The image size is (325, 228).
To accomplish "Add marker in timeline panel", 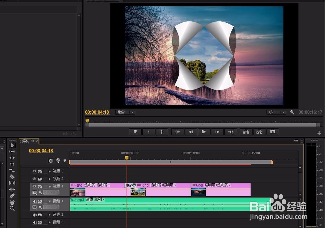I will [x=65, y=161].
